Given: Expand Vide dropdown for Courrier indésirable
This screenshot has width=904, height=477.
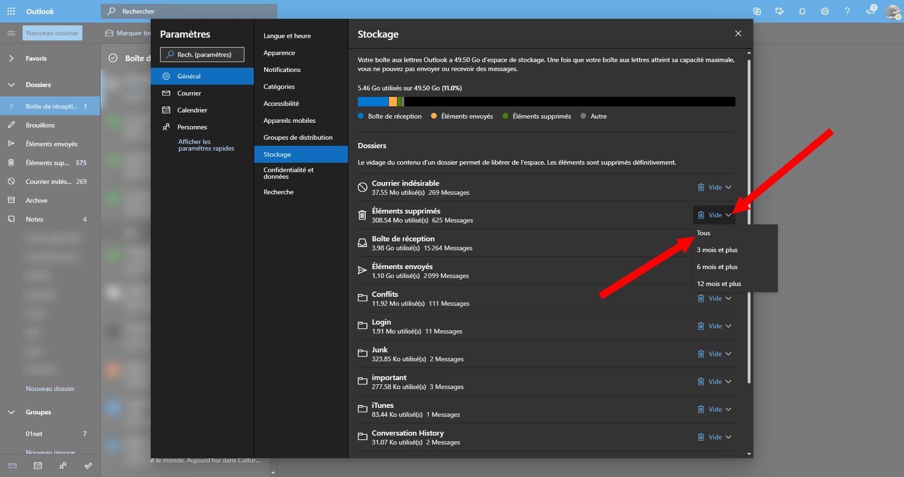Looking at the screenshot, I should point(728,187).
